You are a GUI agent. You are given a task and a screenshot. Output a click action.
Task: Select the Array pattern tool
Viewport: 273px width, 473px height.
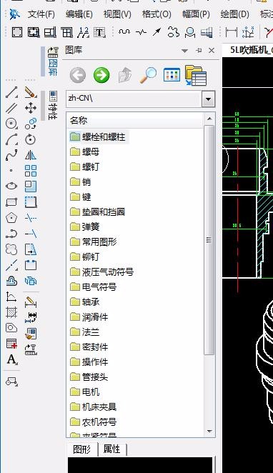coord(31,171)
